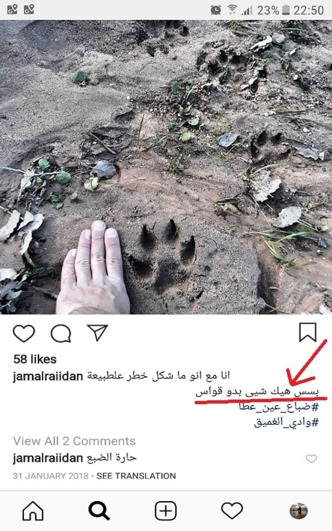Open the commenter jamalraiidan username
The image size is (332, 531).
[48, 458]
